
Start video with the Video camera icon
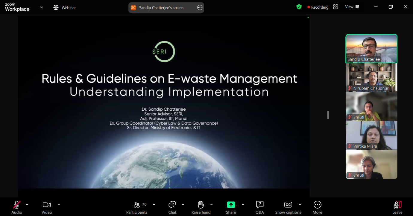coord(47,205)
